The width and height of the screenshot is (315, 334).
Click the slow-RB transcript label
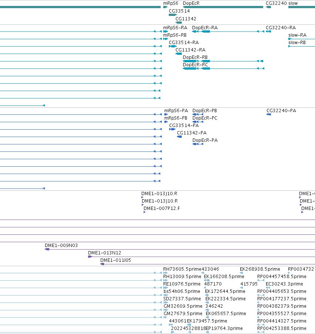[297, 43]
